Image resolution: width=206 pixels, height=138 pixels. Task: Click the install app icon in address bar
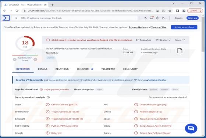tap(157, 11)
